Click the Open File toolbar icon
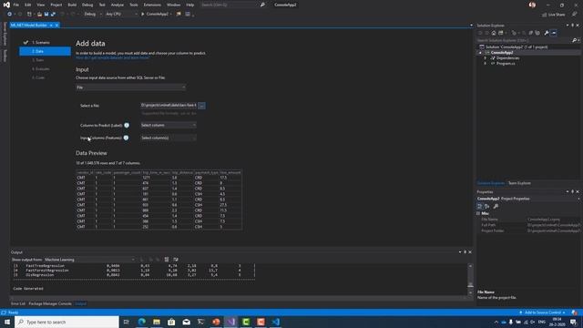583x328 pixels. pos(39,15)
